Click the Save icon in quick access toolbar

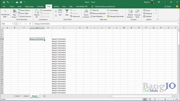(4, 2)
